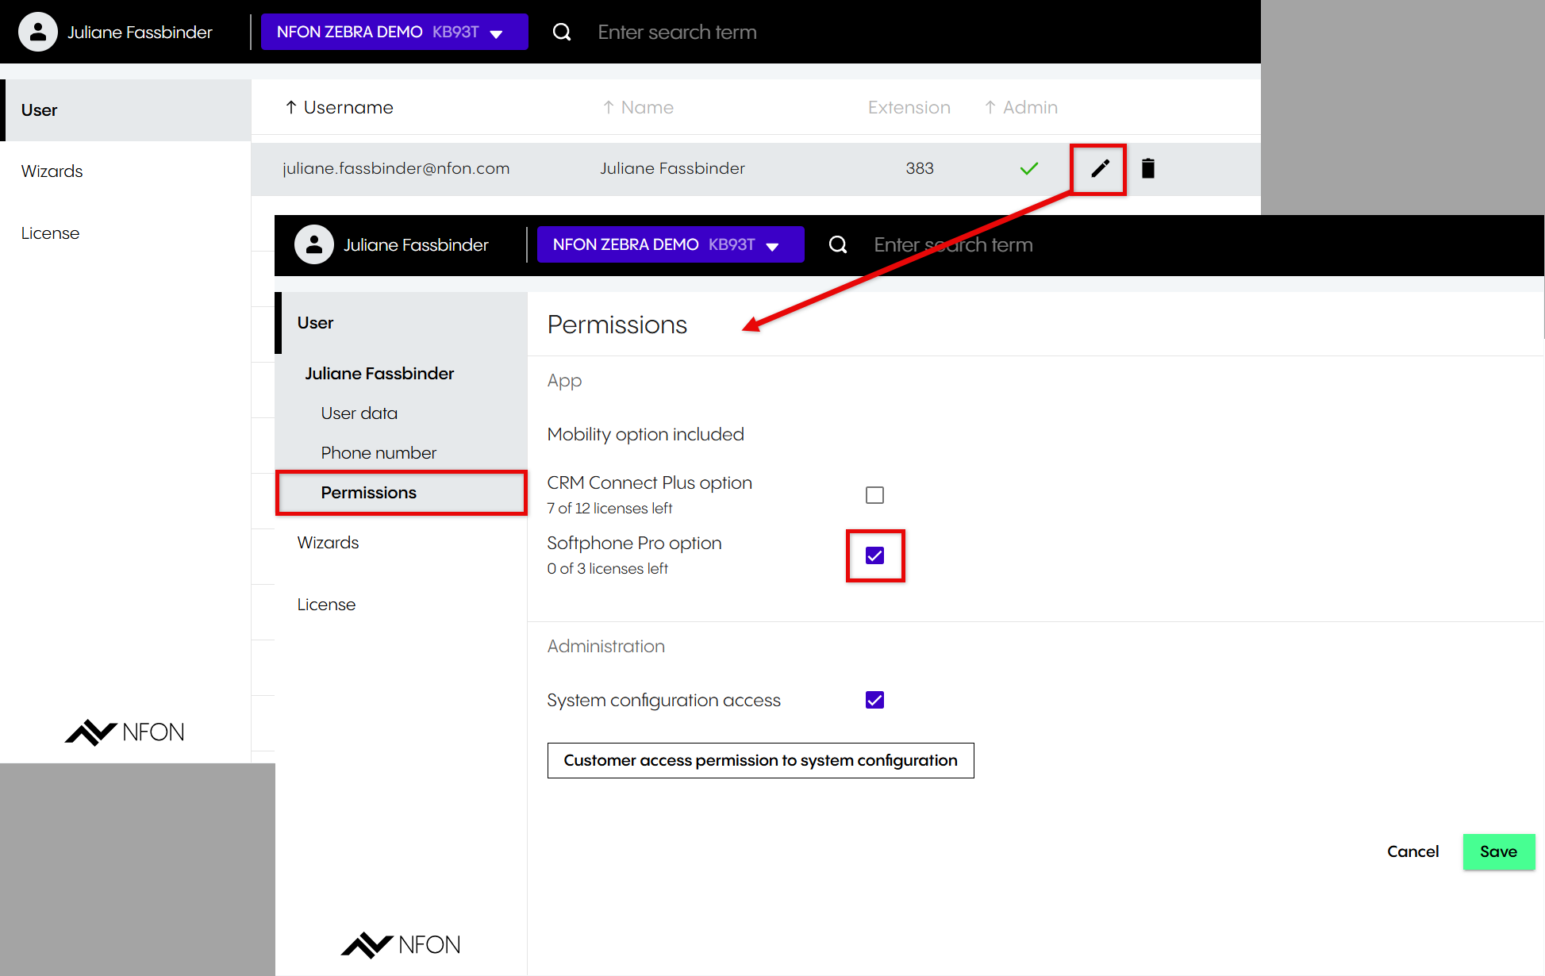Open the NFON ZEBRA DEMO dropdown in lower header
This screenshot has width=1545, height=976.
pos(670,244)
